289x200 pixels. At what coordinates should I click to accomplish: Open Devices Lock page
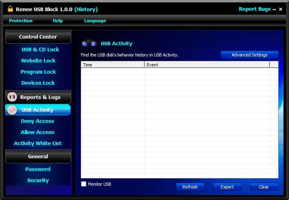click(x=38, y=83)
